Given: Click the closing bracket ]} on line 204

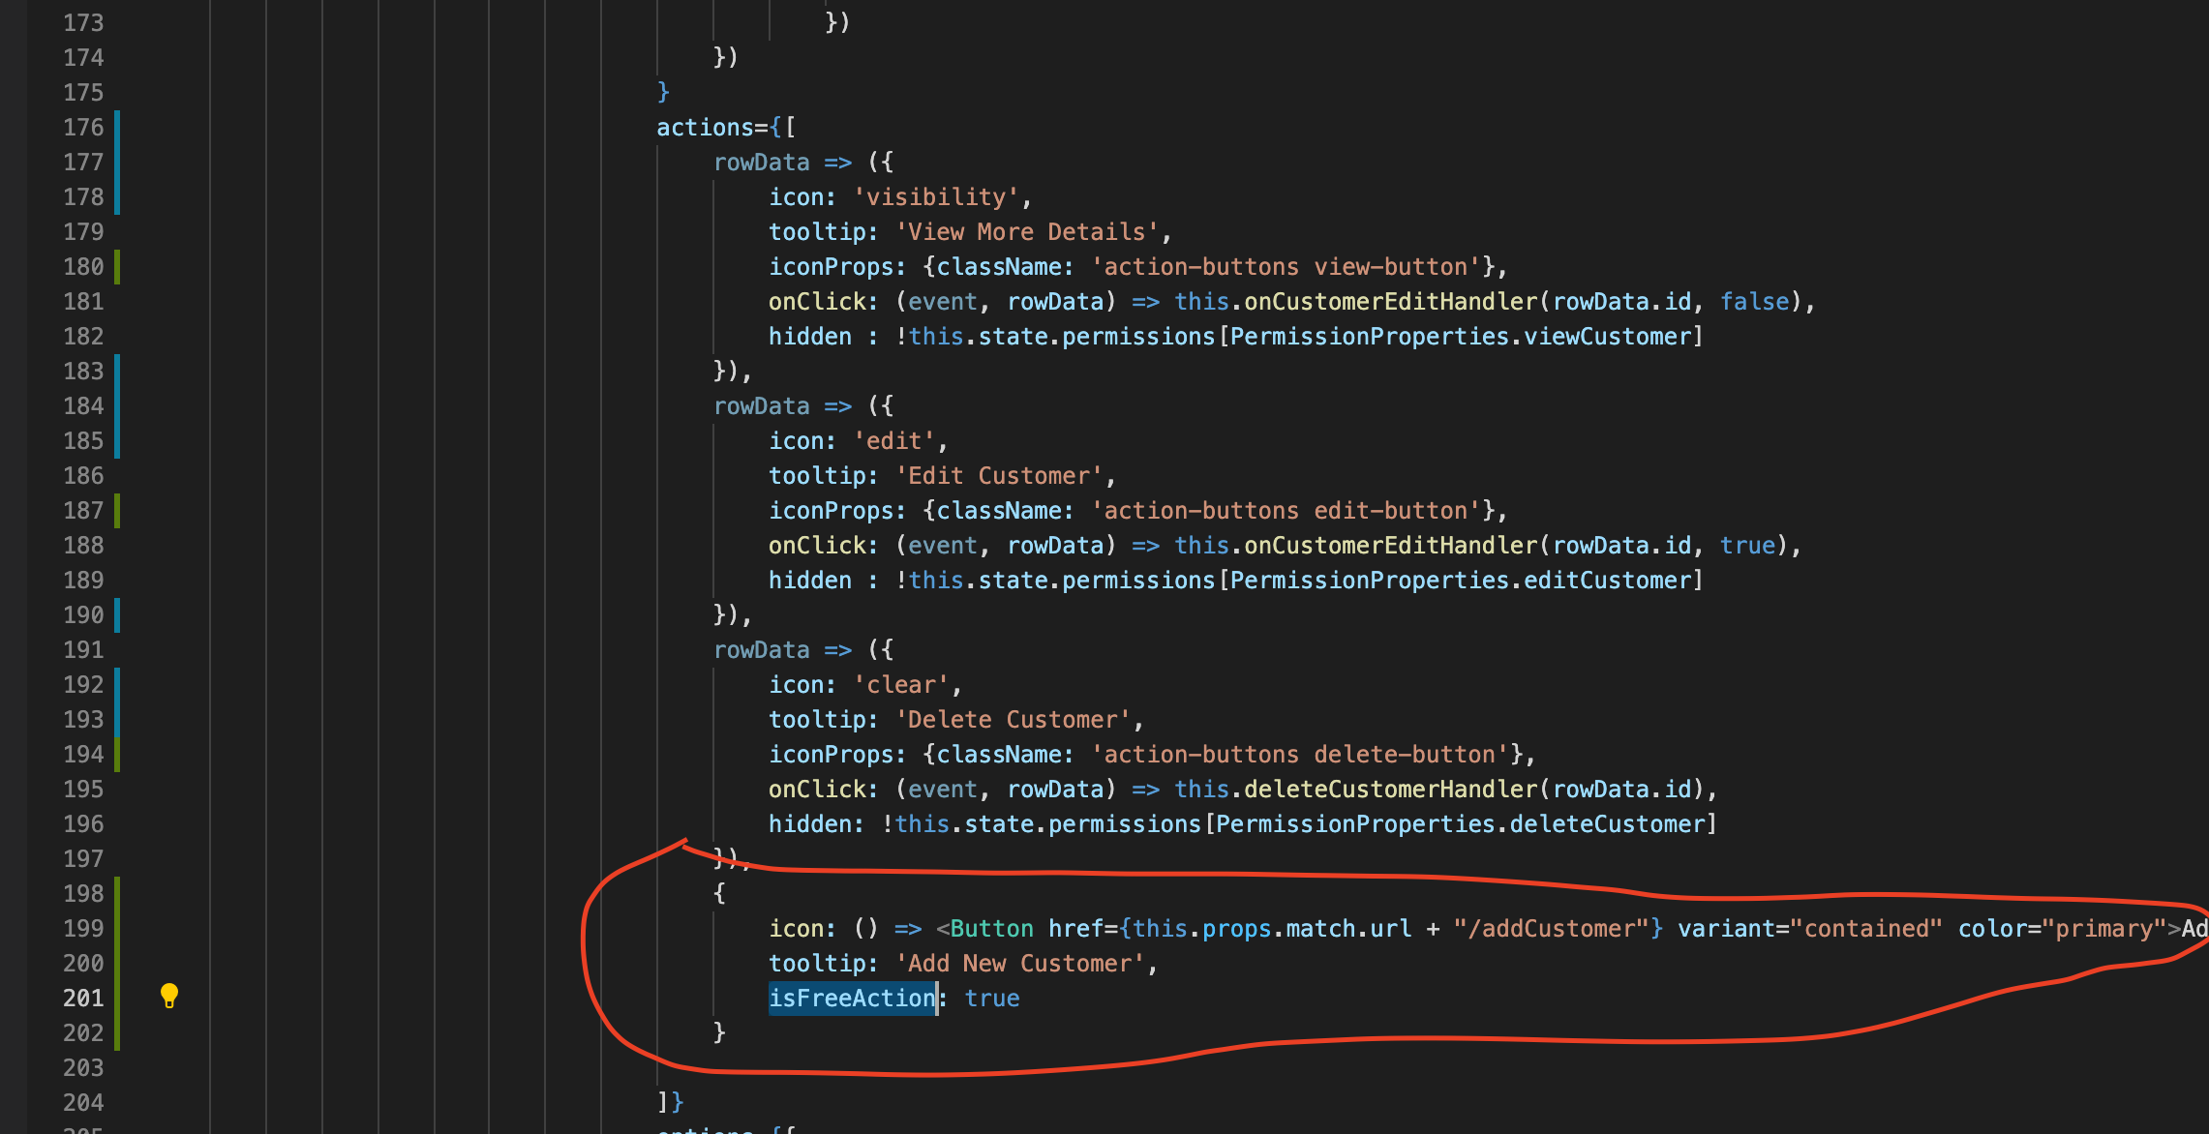Looking at the screenshot, I should coord(670,1102).
